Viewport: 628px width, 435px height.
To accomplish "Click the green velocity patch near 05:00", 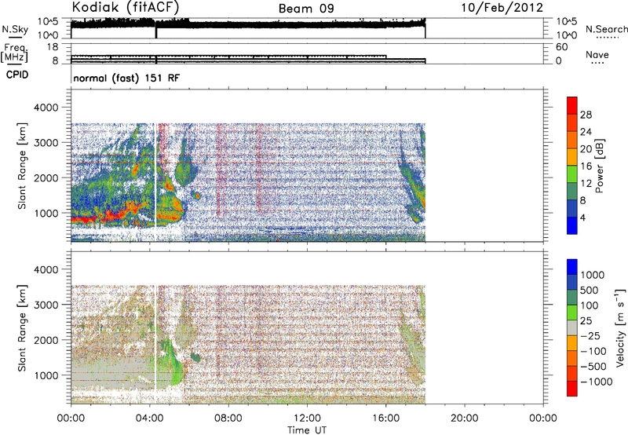I will point(173,364).
